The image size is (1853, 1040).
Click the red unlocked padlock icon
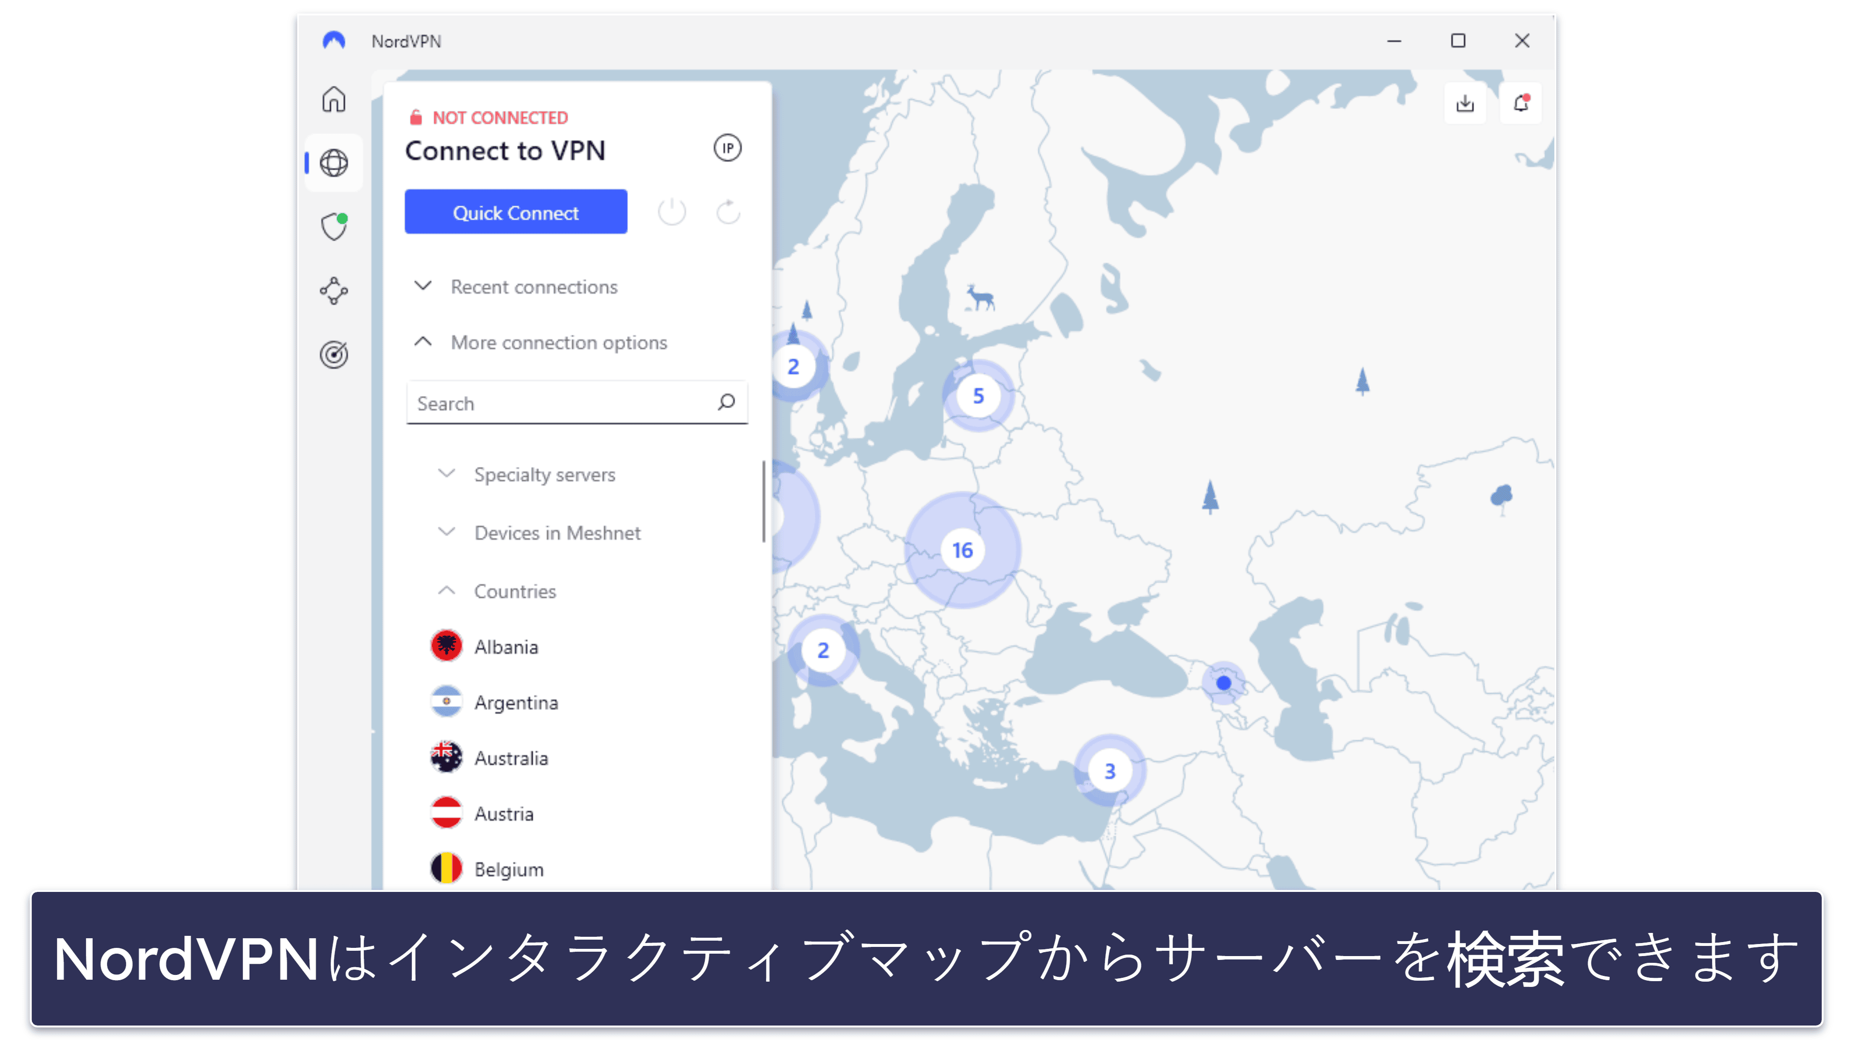coord(415,117)
